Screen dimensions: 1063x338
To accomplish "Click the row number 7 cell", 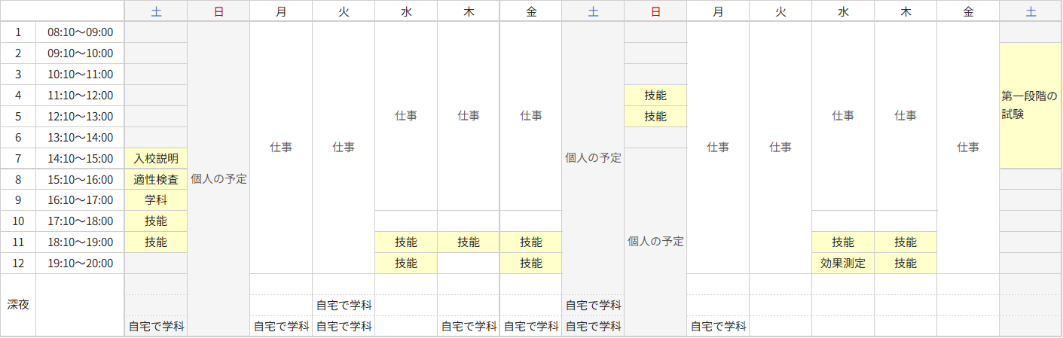I will pyautogui.click(x=18, y=158).
